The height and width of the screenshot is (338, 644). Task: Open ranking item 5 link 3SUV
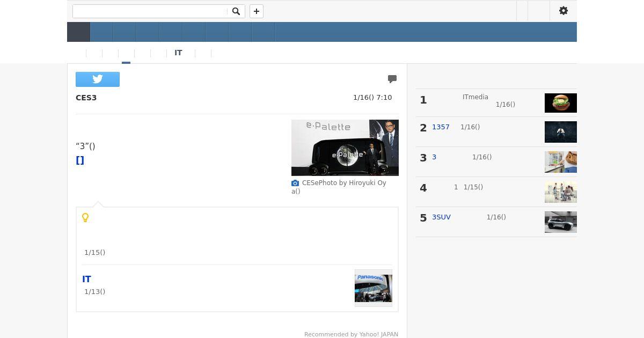tap(441, 217)
